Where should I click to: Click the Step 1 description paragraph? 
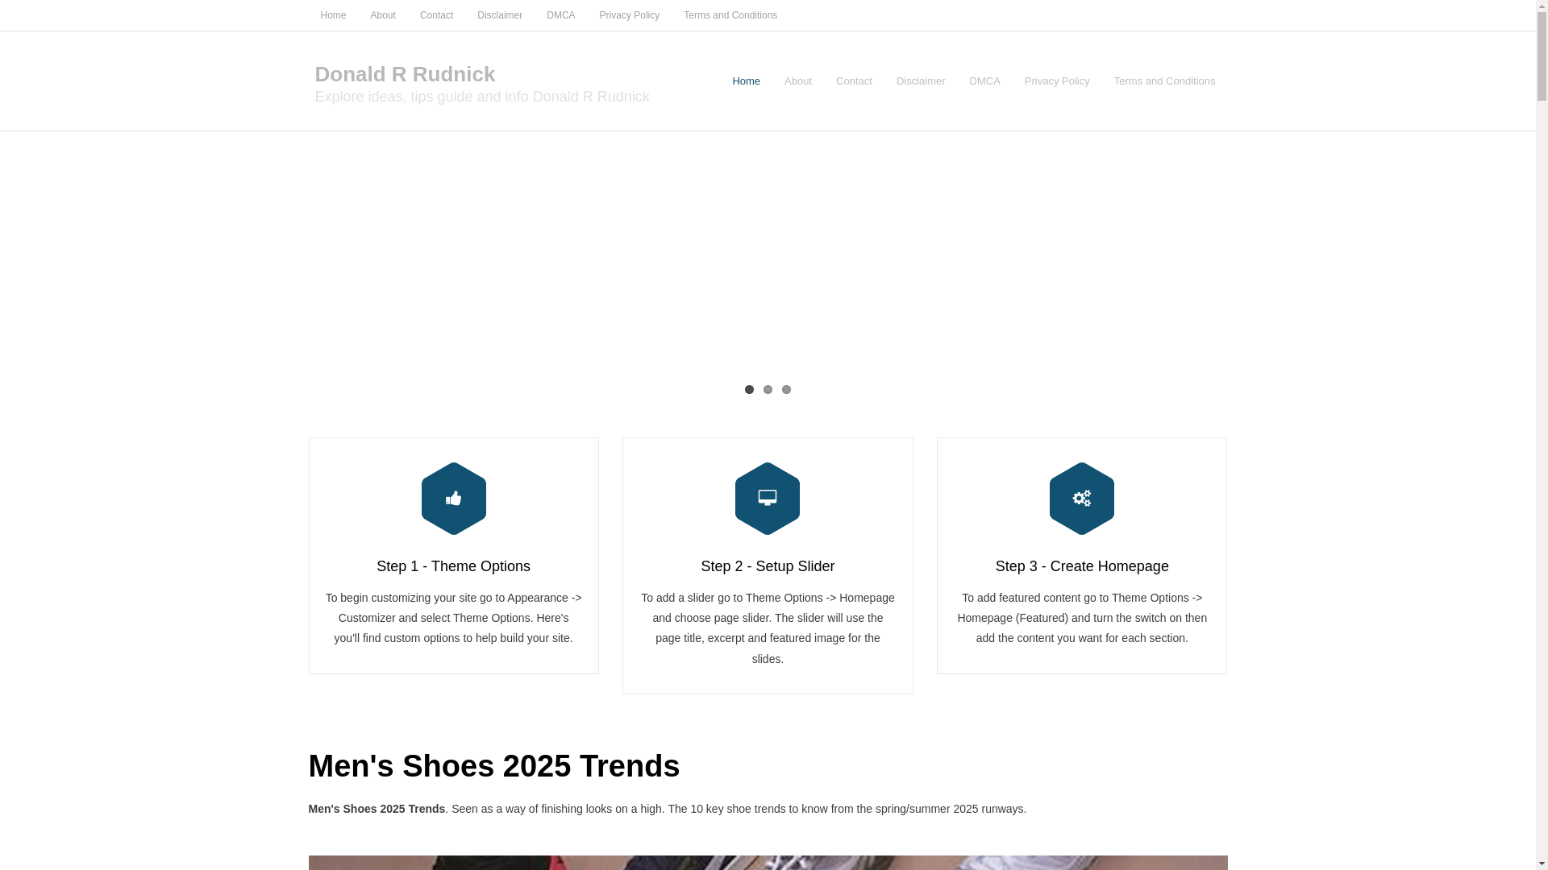[453, 618]
